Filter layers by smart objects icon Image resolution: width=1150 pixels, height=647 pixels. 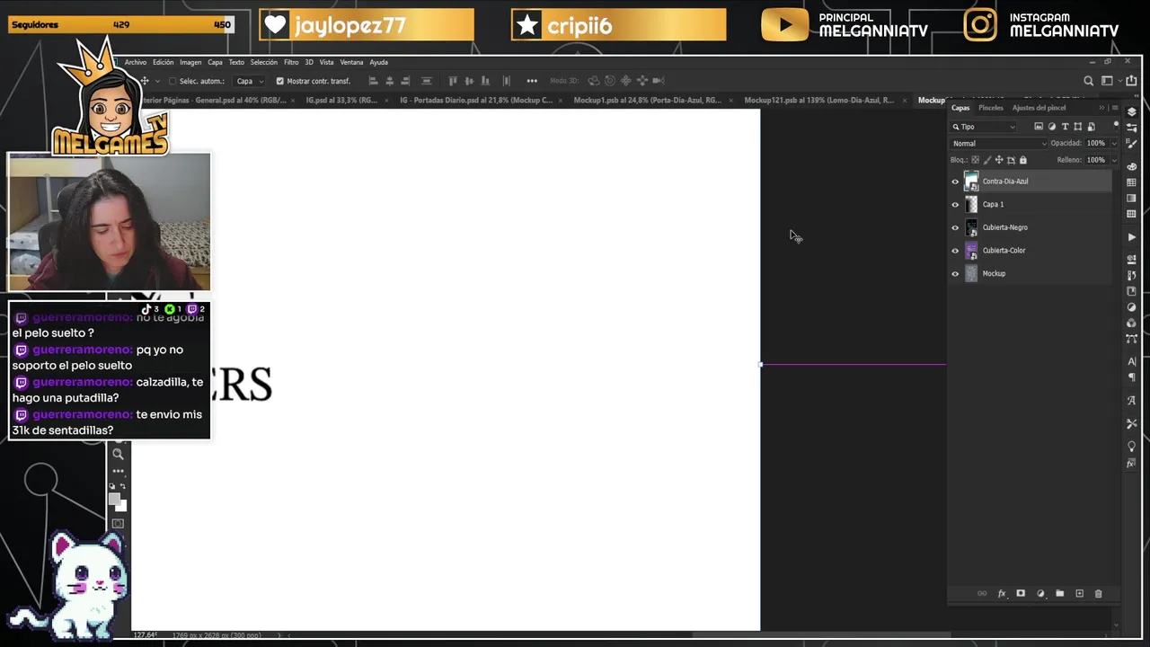(x=1091, y=127)
